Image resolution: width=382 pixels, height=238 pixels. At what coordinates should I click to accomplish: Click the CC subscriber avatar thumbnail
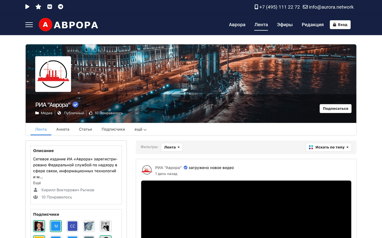72,226
